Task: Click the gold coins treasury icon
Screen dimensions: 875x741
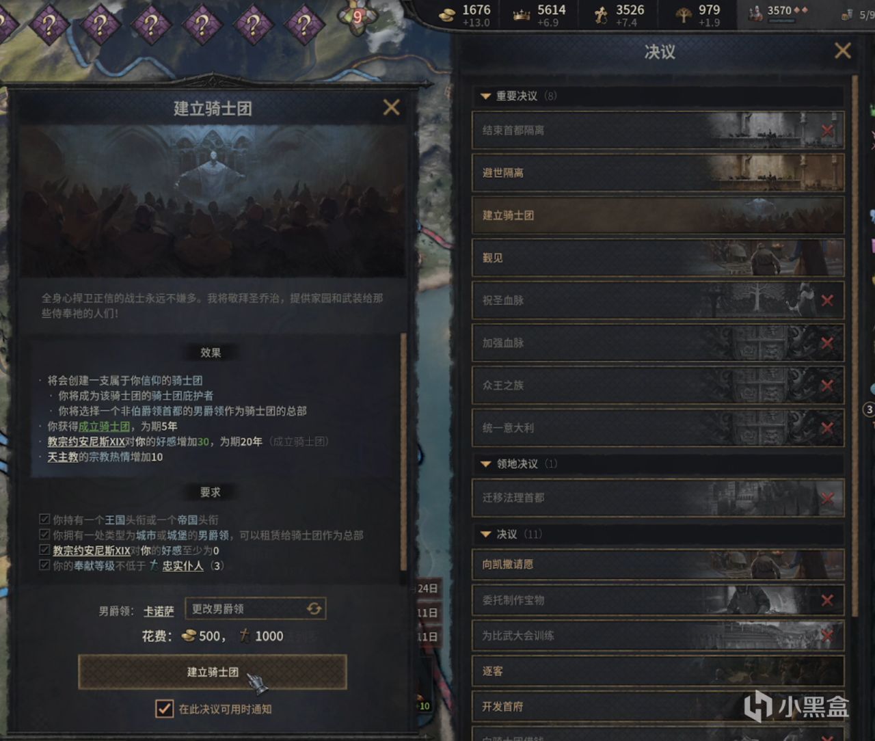Action: (x=446, y=15)
